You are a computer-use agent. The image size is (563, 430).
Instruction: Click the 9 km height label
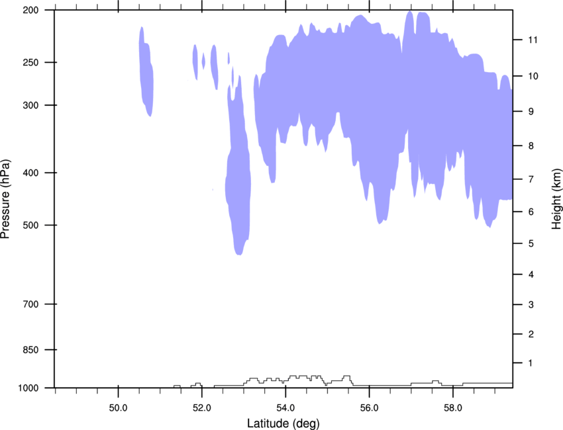[x=531, y=112]
